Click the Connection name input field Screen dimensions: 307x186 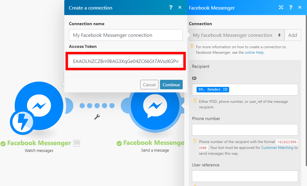pos(126,35)
